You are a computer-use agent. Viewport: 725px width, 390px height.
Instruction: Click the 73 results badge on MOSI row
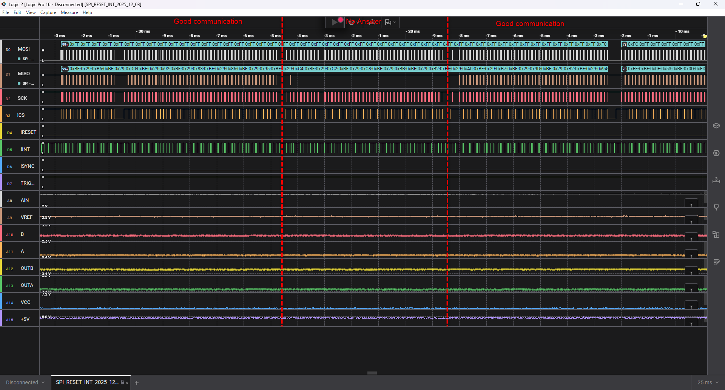coord(625,44)
